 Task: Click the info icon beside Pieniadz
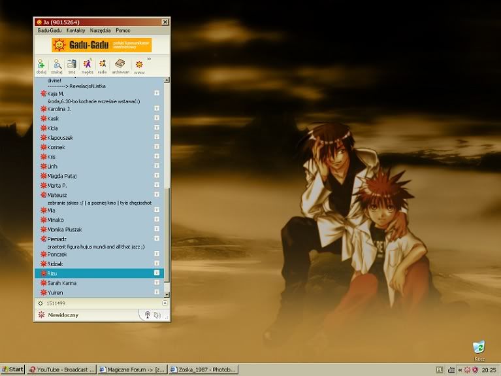(157, 239)
